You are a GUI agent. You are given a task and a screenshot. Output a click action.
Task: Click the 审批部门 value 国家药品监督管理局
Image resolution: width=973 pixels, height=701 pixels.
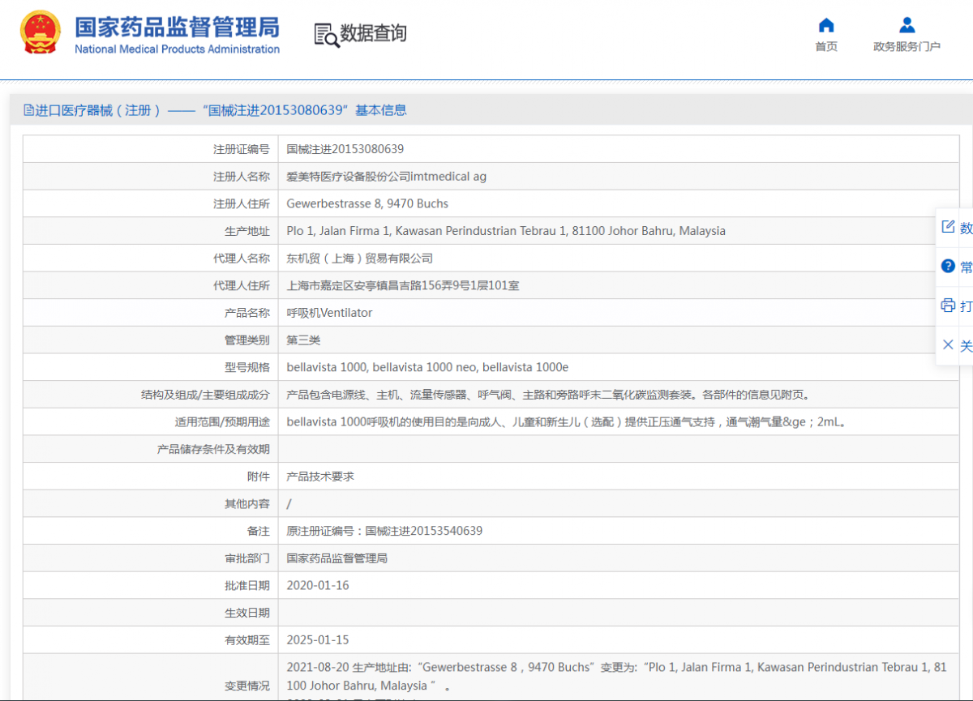pos(337,558)
